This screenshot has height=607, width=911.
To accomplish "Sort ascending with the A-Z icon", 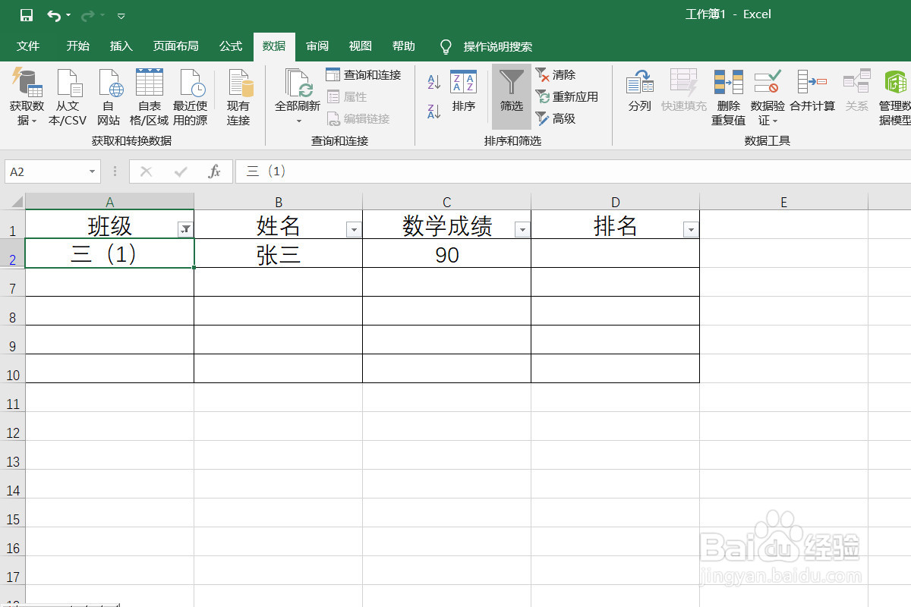I will (433, 82).
